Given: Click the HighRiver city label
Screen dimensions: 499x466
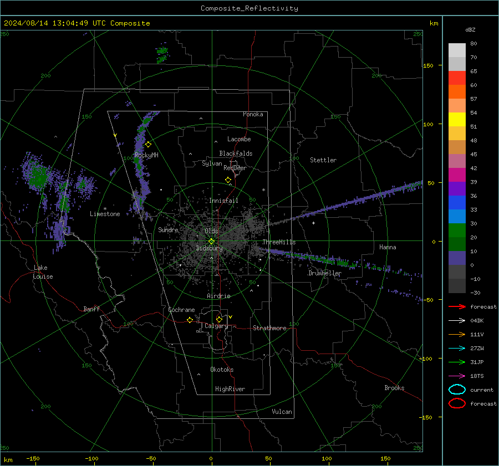Looking at the screenshot, I should (230, 389).
